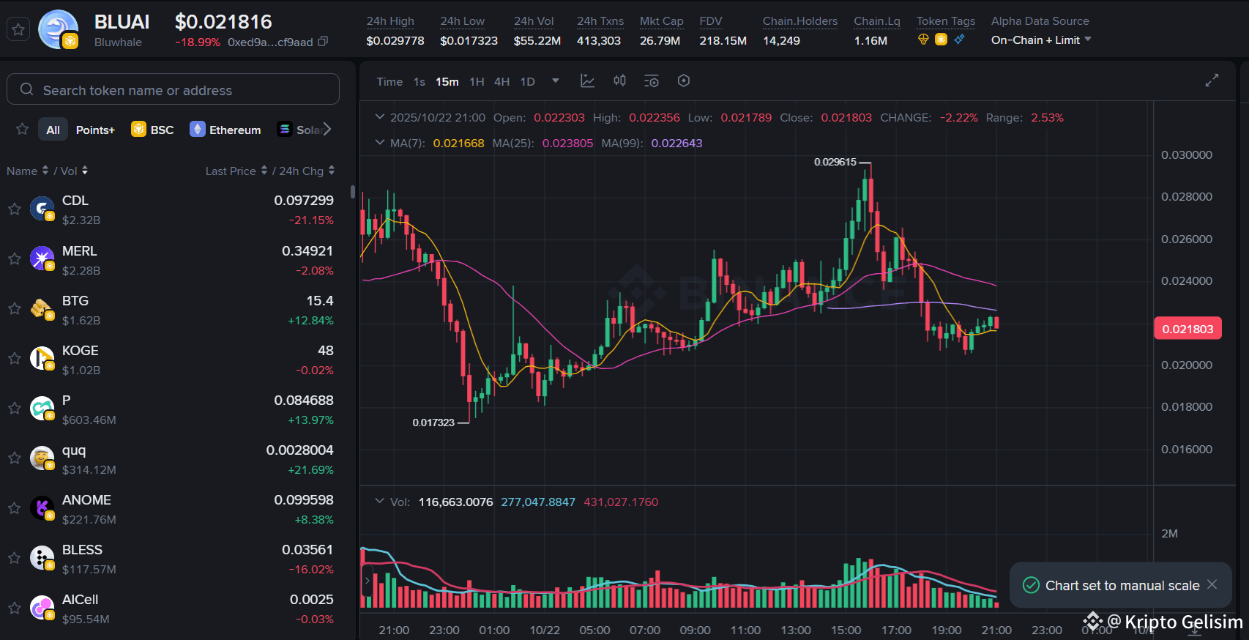
Task: Click the blue sparkle token tag
Action: point(959,40)
